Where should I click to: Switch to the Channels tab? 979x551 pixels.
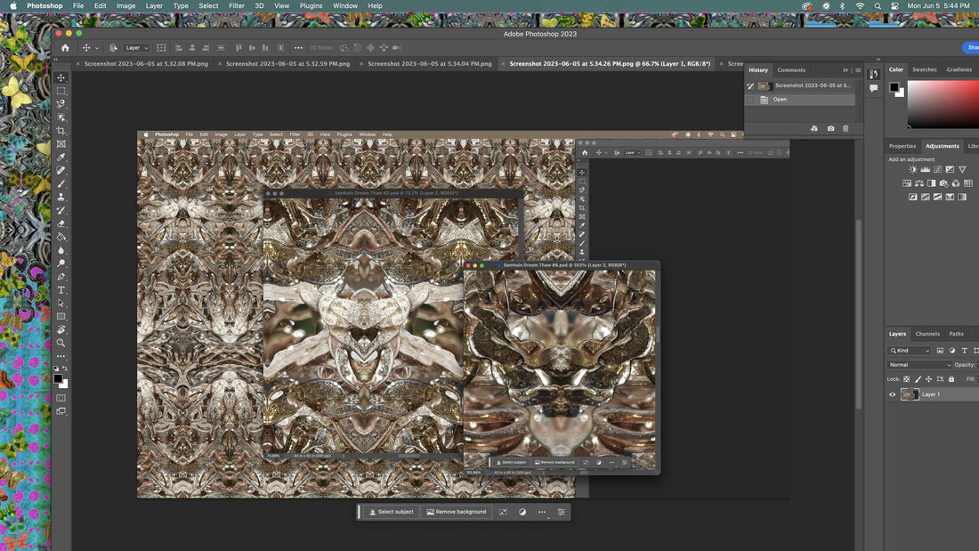(x=927, y=334)
